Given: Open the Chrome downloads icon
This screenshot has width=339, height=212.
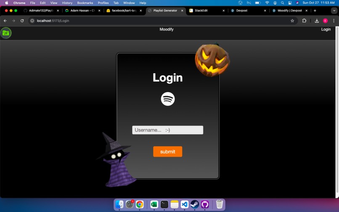Looking at the screenshot, I should coord(317,21).
